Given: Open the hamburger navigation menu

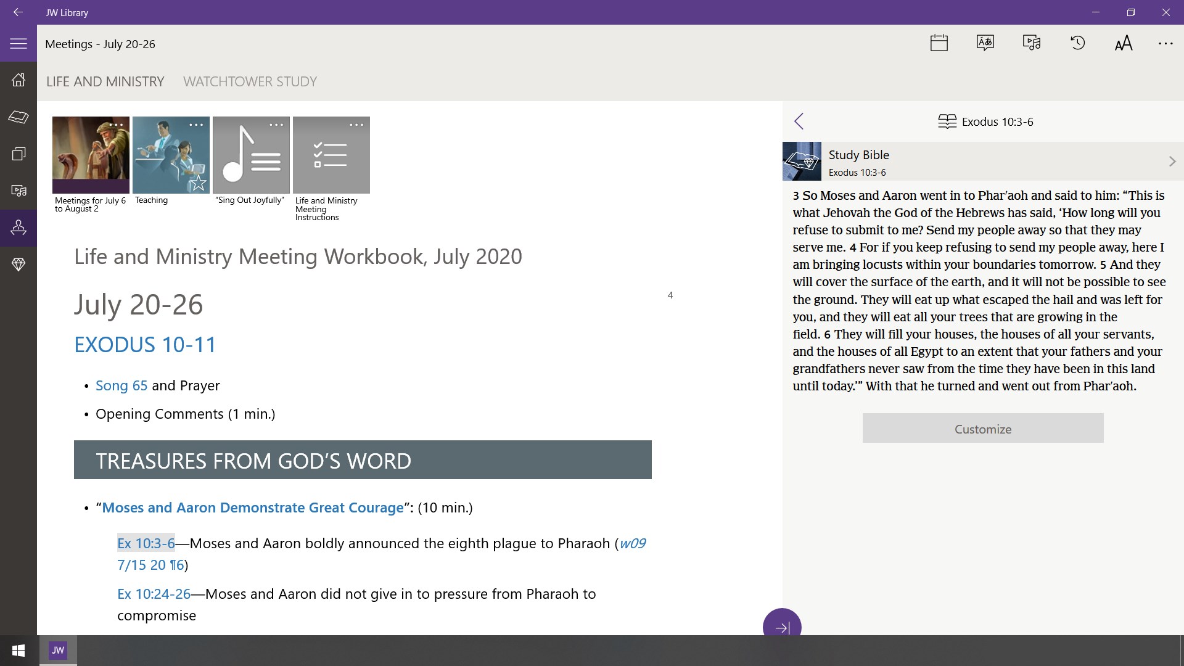Looking at the screenshot, I should point(18,44).
